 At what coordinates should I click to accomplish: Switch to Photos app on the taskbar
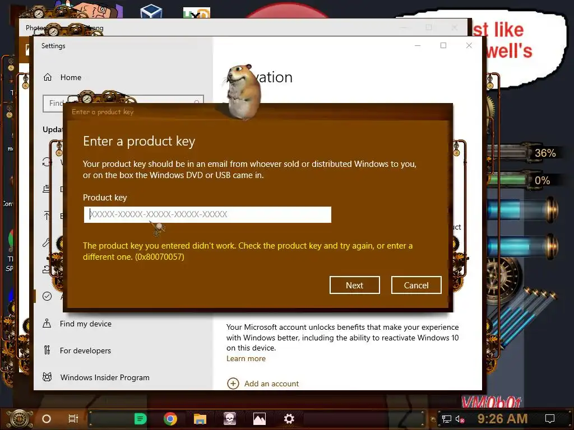point(260,419)
